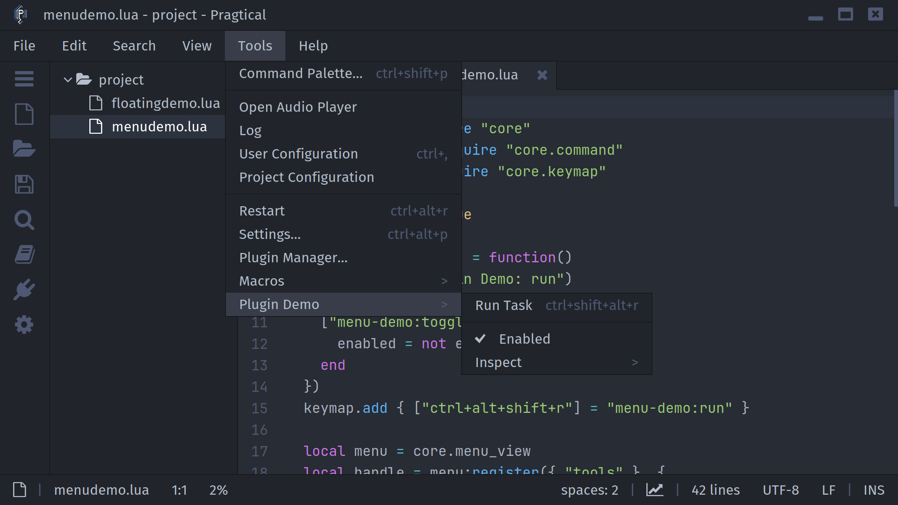
Task: Open Plugin Manager...
Action: pos(343,258)
